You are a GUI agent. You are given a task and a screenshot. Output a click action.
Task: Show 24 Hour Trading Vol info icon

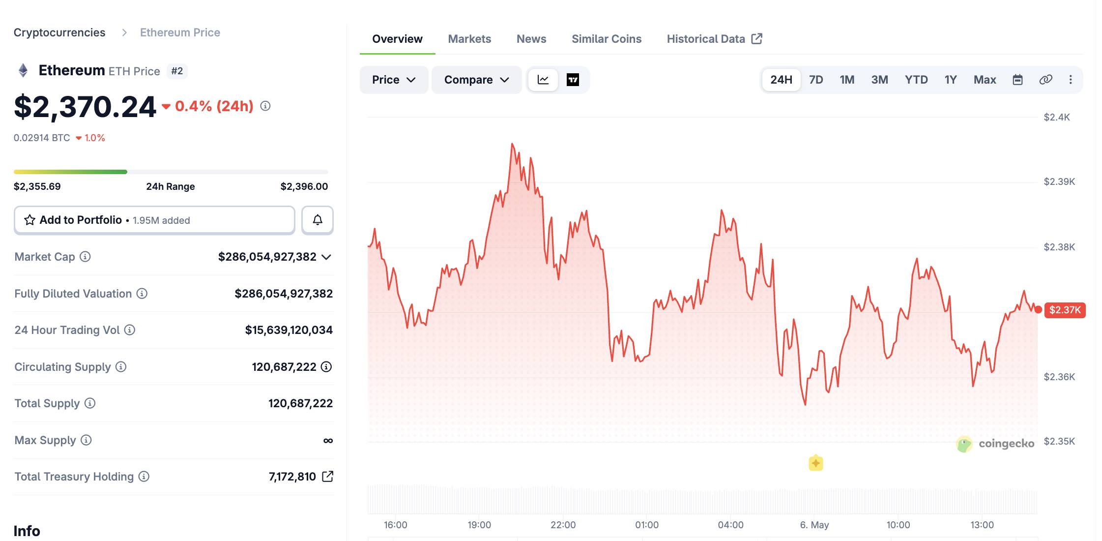(x=130, y=330)
